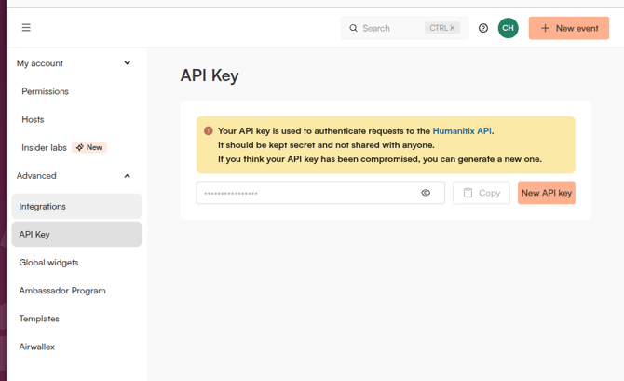This screenshot has width=624, height=381.
Task: Click the CTRL K shortcut badge
Action: pos(442,28)
